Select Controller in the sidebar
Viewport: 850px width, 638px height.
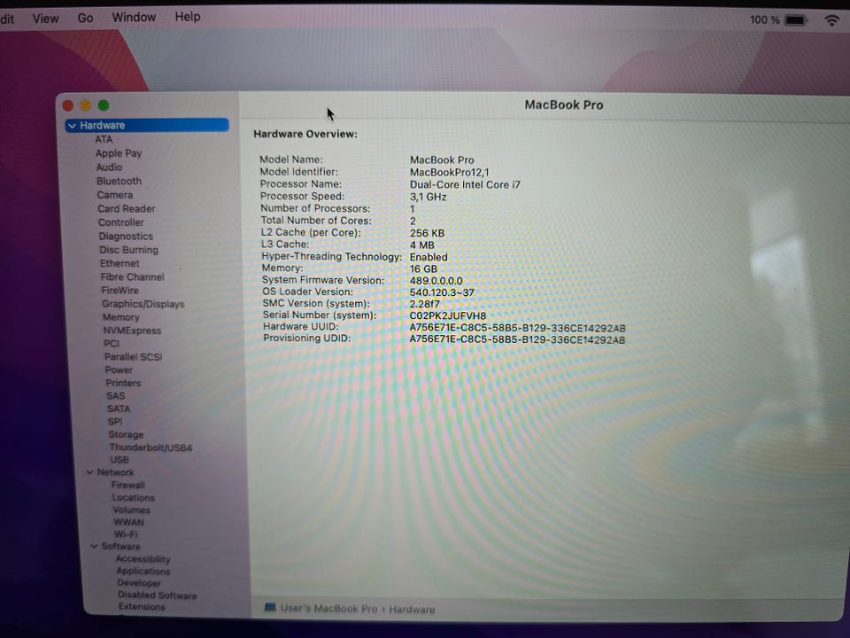(121, 222)
